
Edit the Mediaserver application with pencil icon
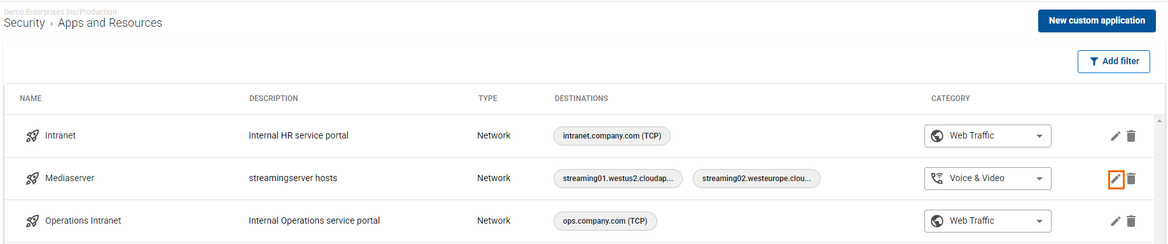tap(1116, 179)
